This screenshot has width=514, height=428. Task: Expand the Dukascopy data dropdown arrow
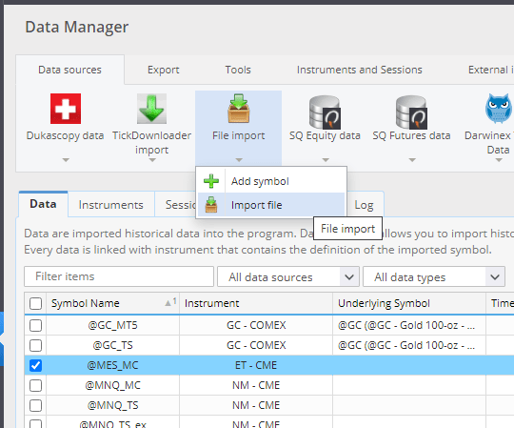[x=66, y=160]
